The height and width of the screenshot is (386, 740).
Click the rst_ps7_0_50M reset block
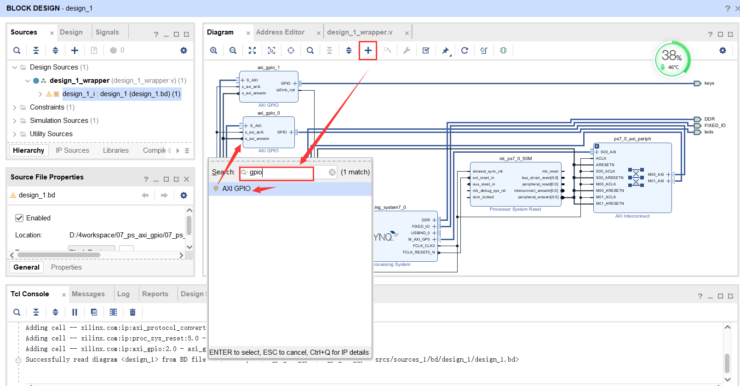[516, 184]
